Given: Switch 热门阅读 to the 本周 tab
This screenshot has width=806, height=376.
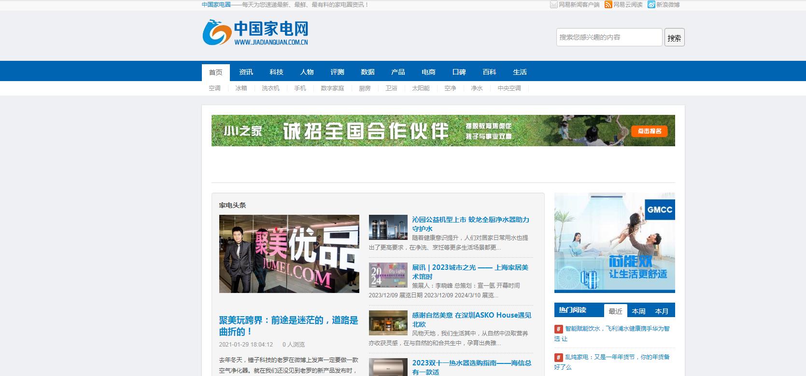Looking at the screenshot, I should 639,311.
